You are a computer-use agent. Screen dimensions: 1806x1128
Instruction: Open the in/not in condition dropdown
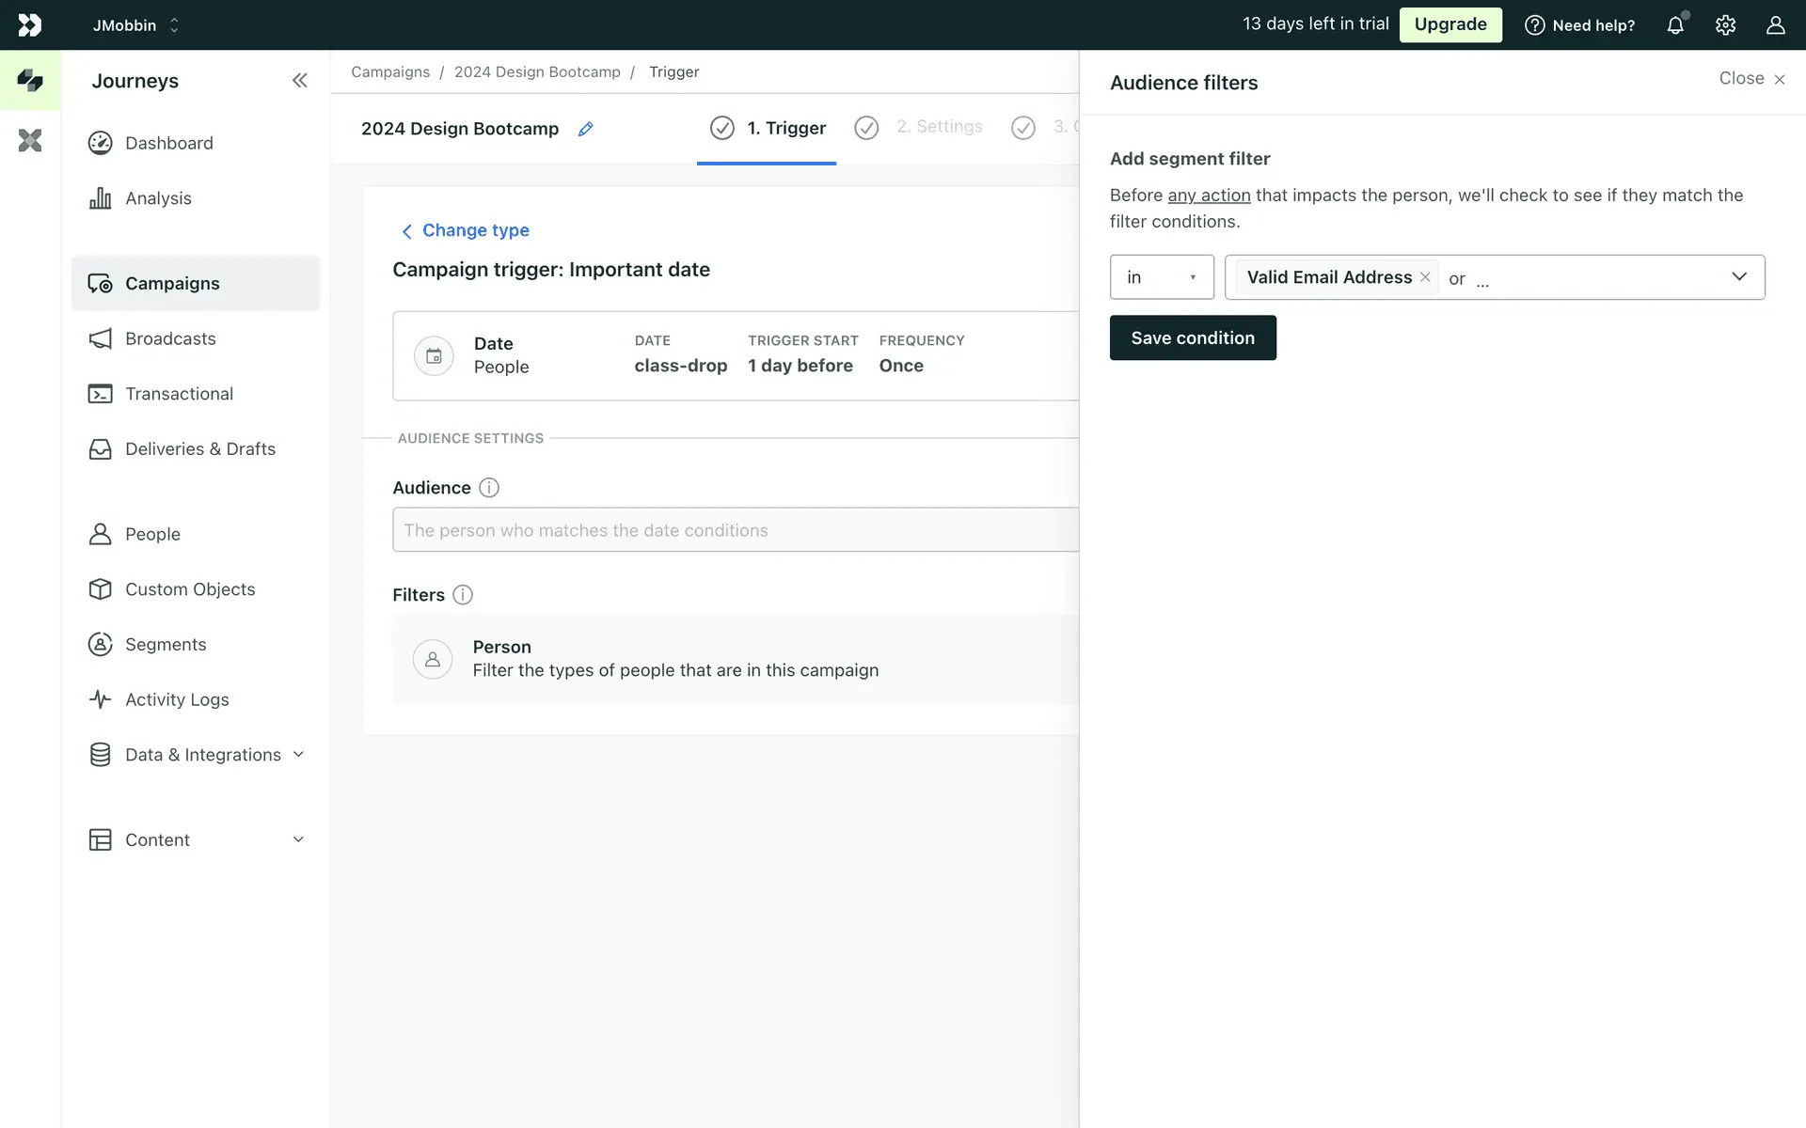pos(1161,277)
